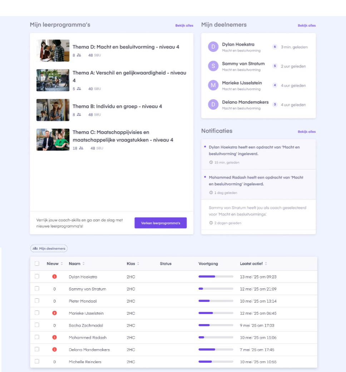This screenshot has width=346, height=372.
Task: Tick the select-all checkbox in table header
Action: coord(37,264)
